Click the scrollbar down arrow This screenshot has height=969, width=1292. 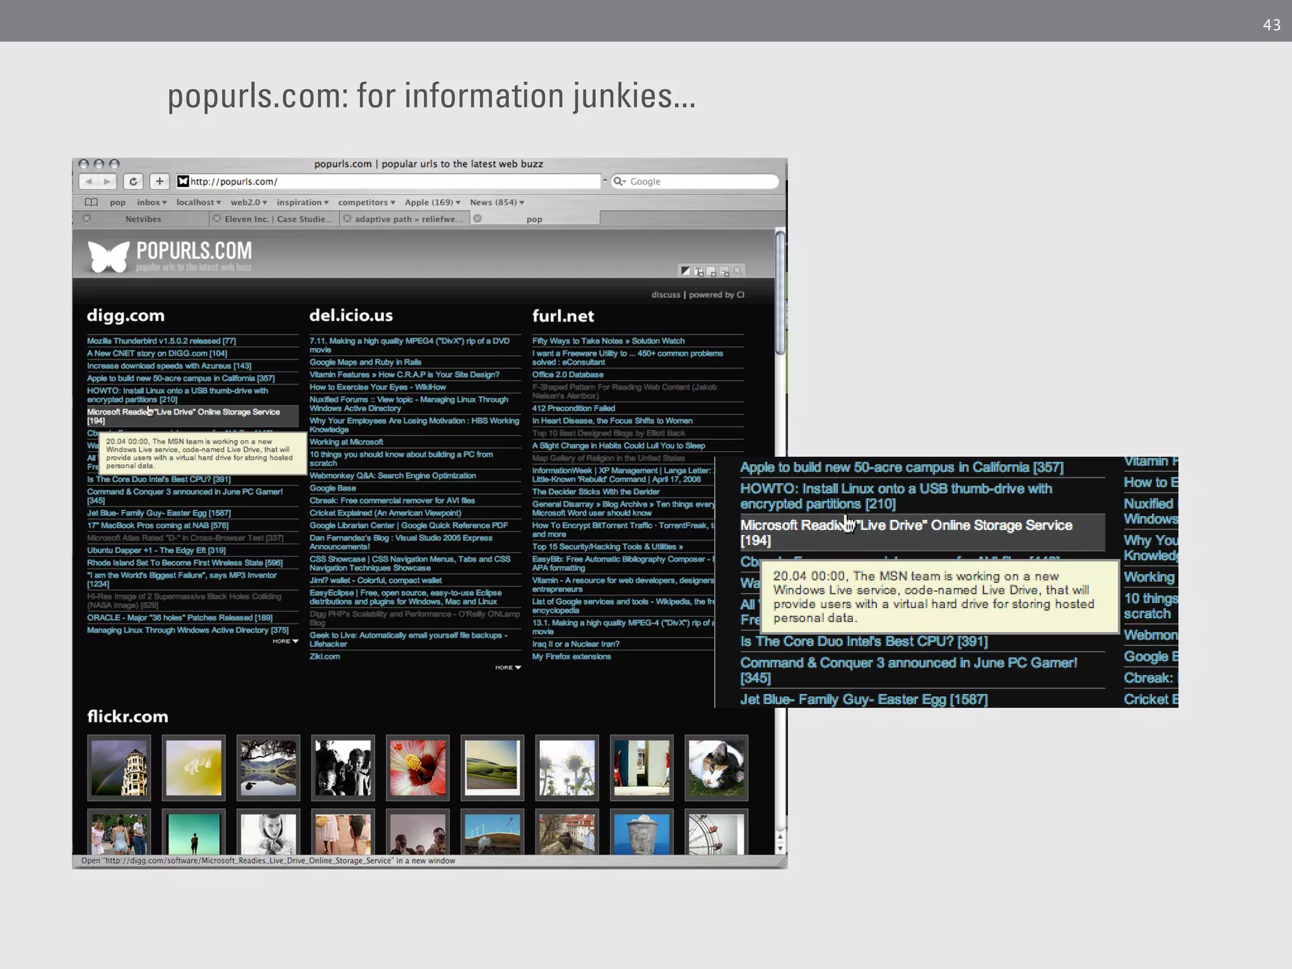pyautogui.click(x=780, y=849)
